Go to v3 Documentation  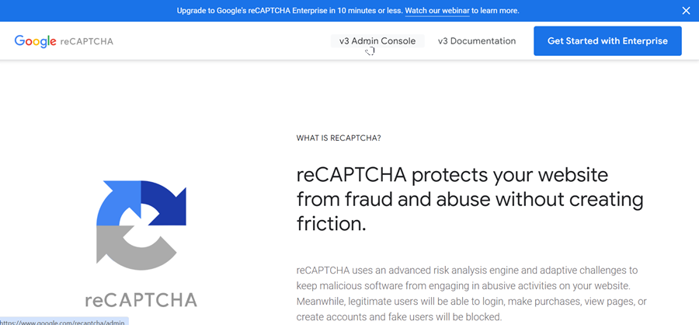pos(477,41)
